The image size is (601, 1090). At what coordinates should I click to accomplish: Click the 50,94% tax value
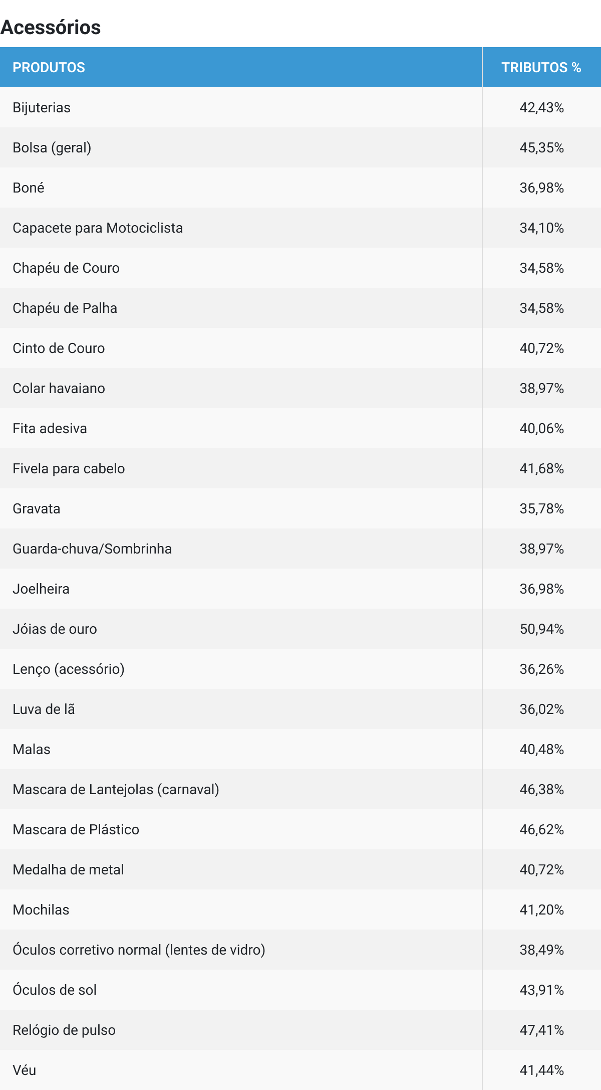click(x=541, y=629)
